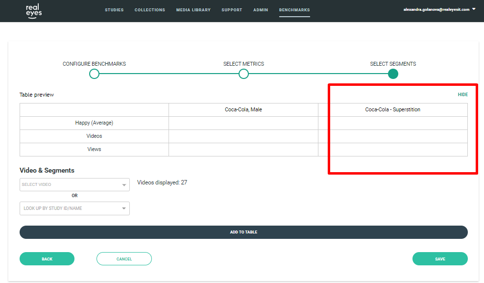The image size is (484, 283).
Task: Click the Coca-Cola - Superstition column header
Action: click(392, 110)
